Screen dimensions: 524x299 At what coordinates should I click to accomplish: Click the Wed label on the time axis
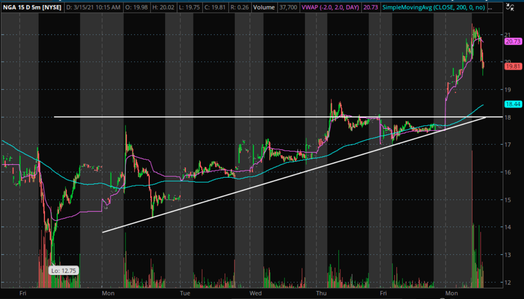click(x=255, y=293)
